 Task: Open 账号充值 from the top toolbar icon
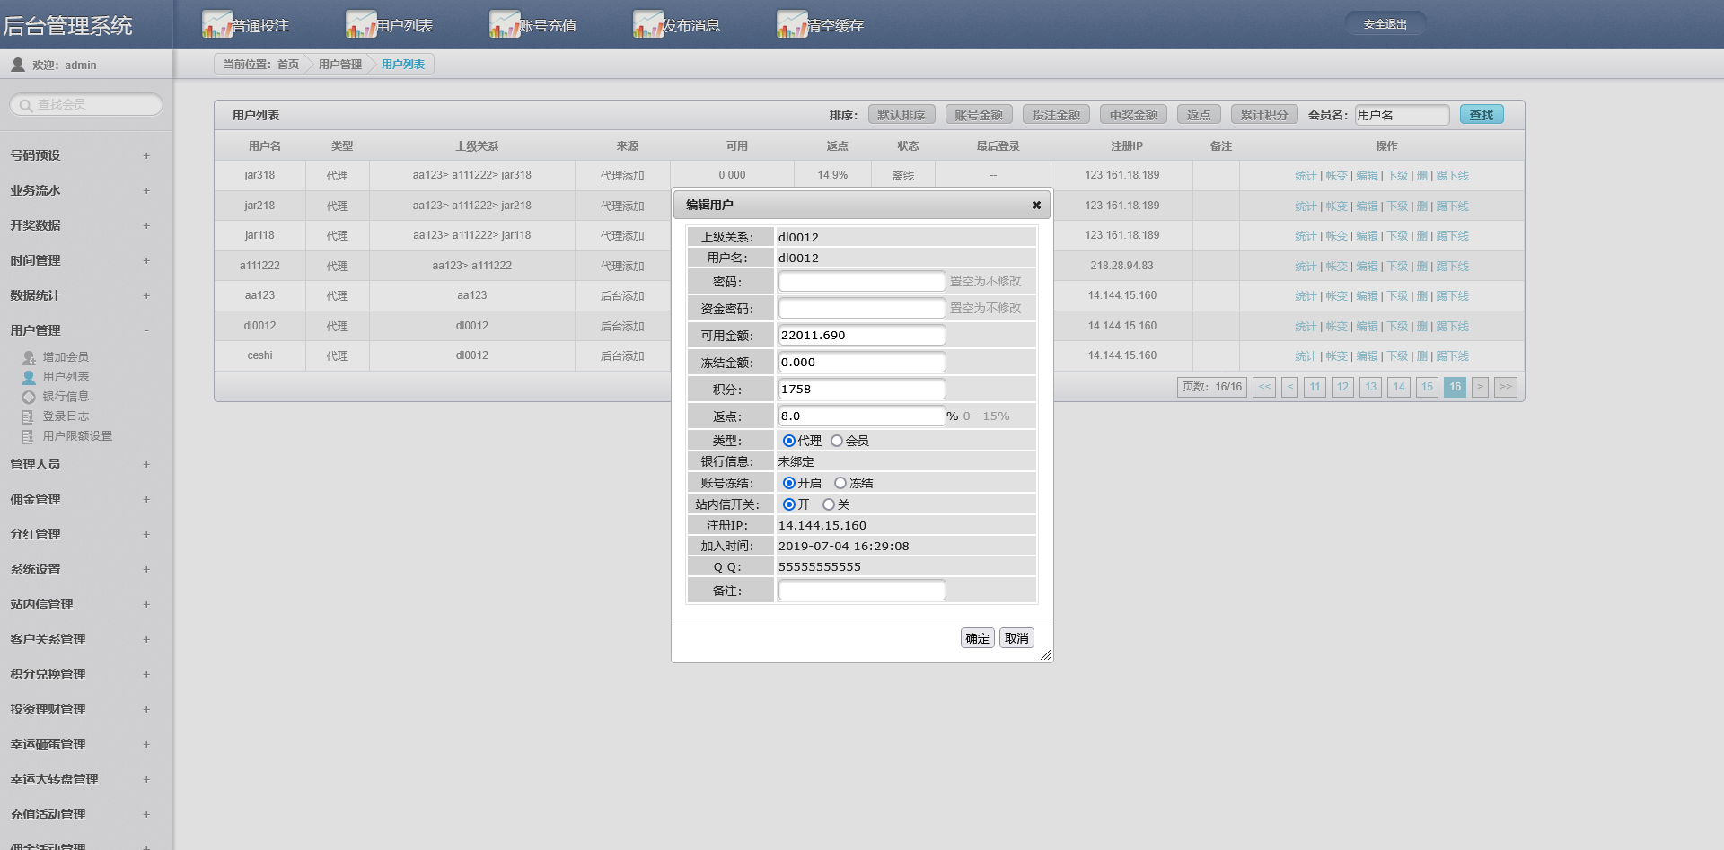[505, 24]
